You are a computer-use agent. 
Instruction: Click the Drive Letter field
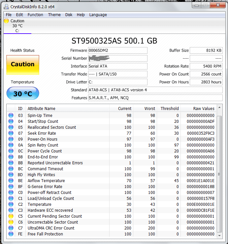coord(118,82)
